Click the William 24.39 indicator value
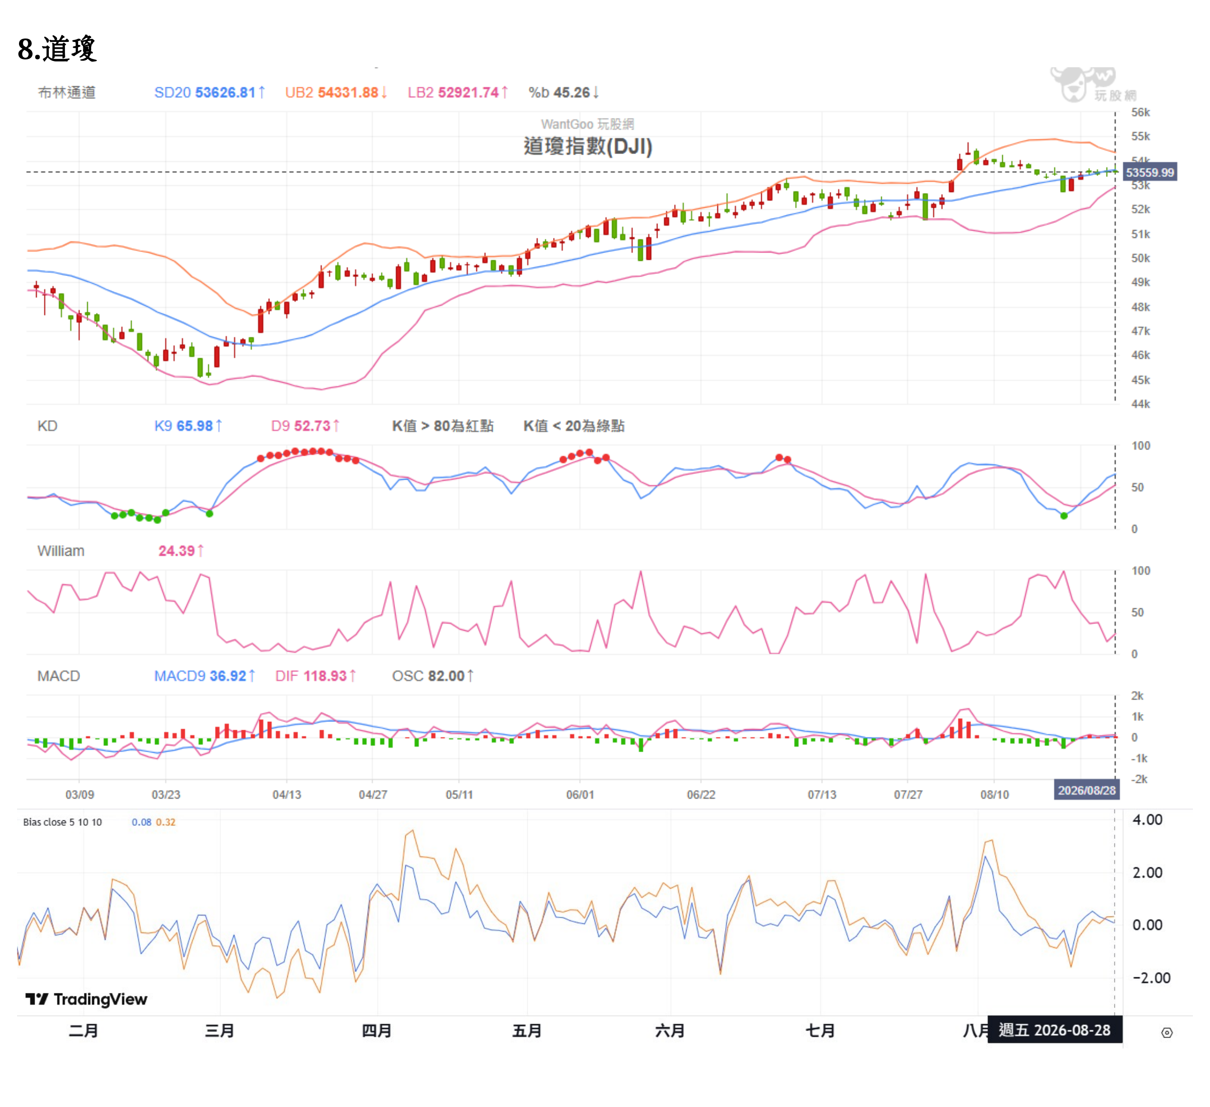1210x1107 pixels. [x=181, y=551]
